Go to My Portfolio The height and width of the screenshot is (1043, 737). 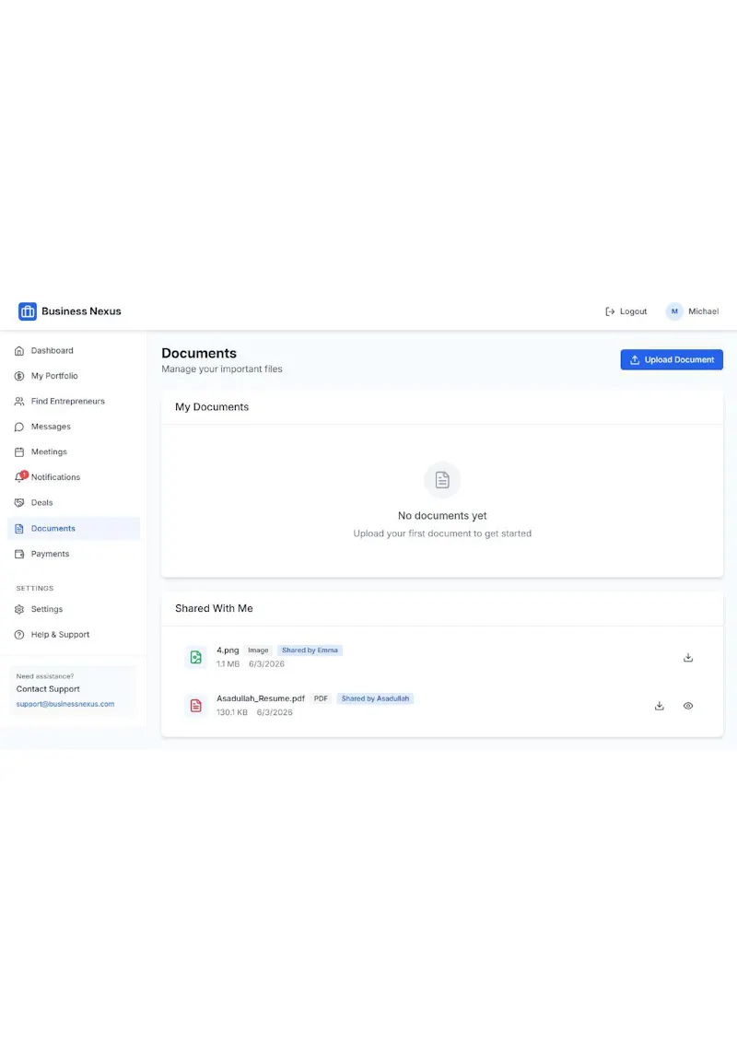74,376
